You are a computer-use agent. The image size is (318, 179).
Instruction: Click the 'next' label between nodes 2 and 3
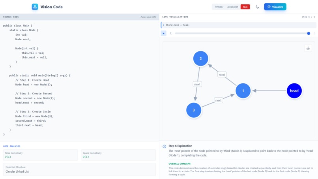(x=197, y=84)
